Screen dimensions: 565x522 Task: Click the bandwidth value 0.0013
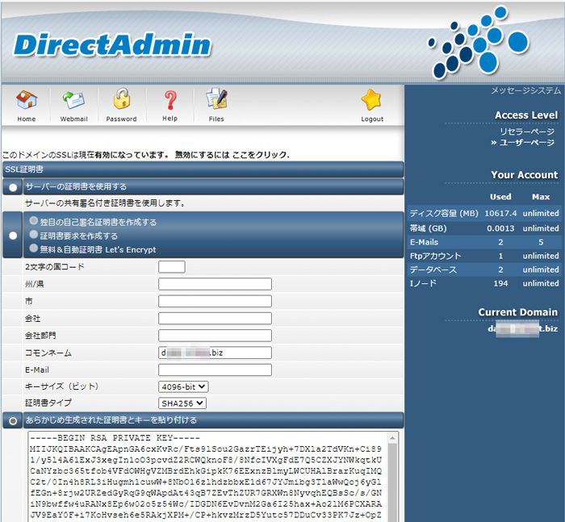500,228
